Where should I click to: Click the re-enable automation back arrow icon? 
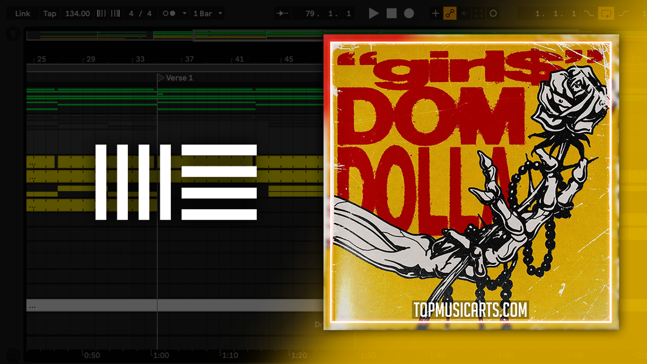[464, 13]
